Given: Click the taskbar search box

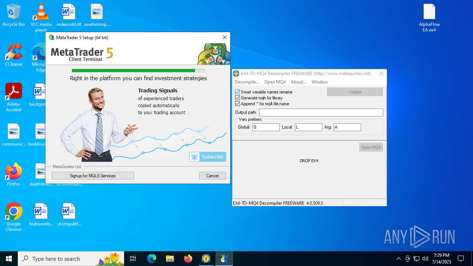Looking at the screenshot, I should click(x=71, y=259).
